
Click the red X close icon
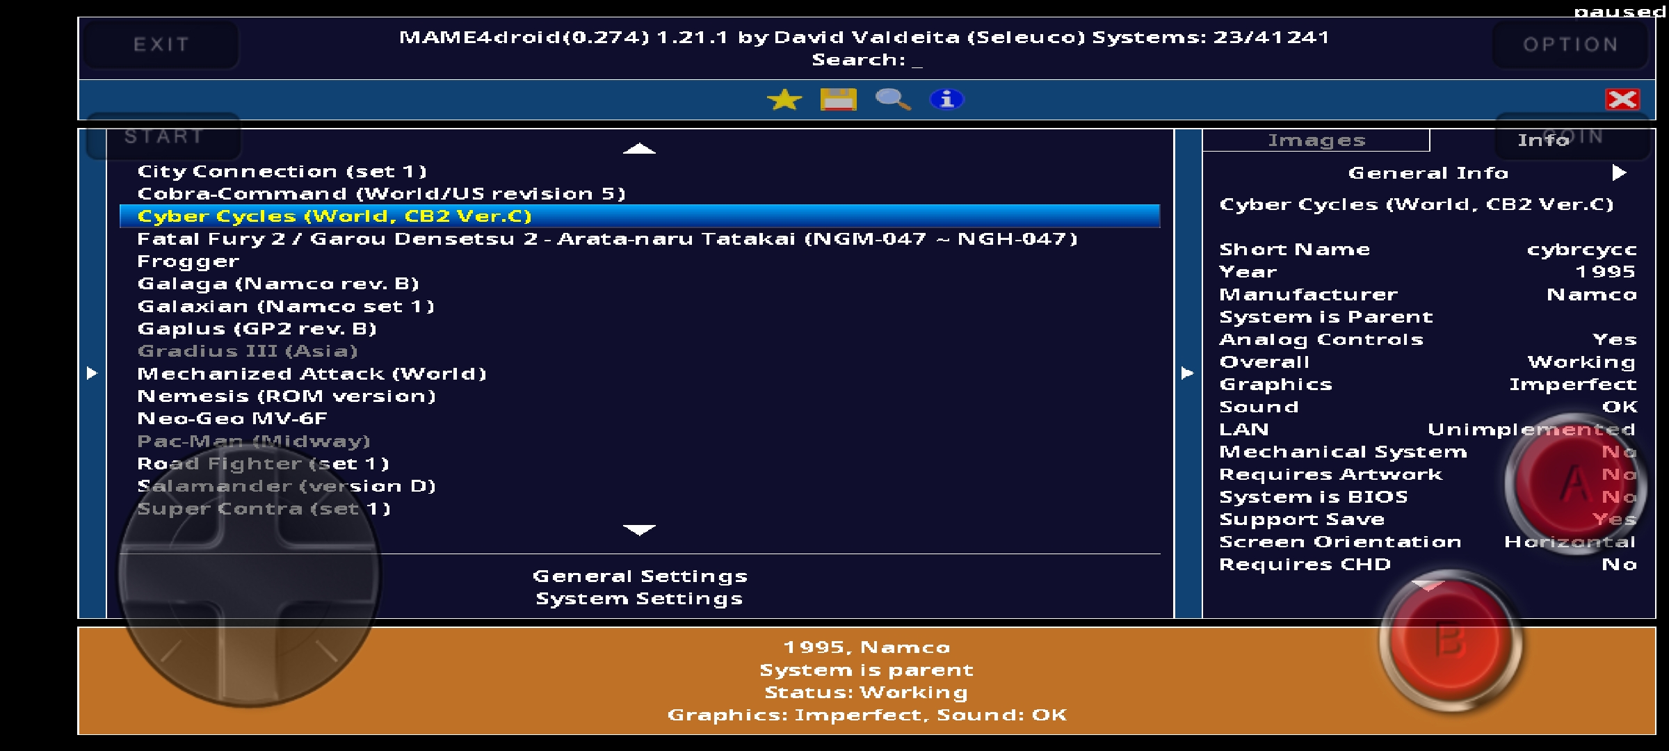[x=1622, y=99]
